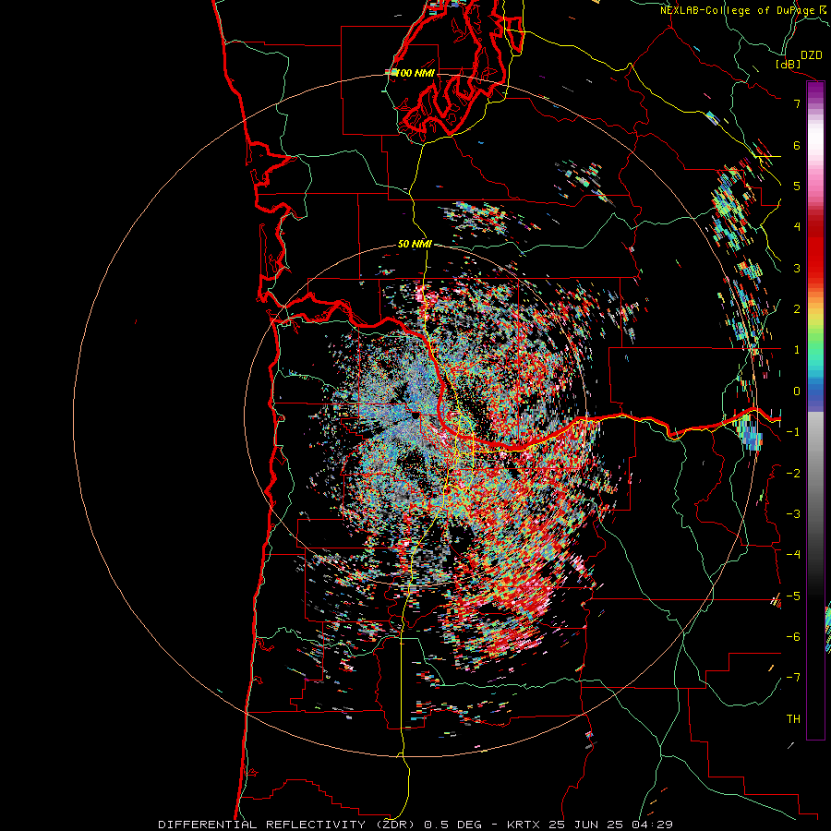The height and width of the screenshot is (831, 831).
Task: Click the ZDR color scale bar
Action: pyautogui.click(x=815, y=410)
